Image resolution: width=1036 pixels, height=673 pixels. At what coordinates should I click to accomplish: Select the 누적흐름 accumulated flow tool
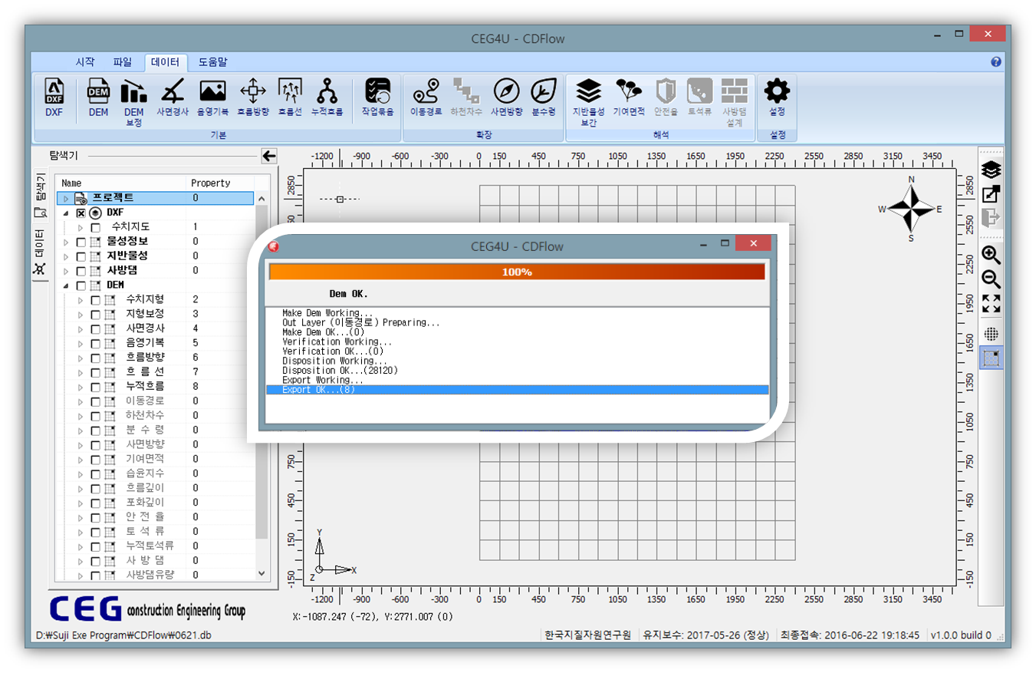(x=327, y=97)
